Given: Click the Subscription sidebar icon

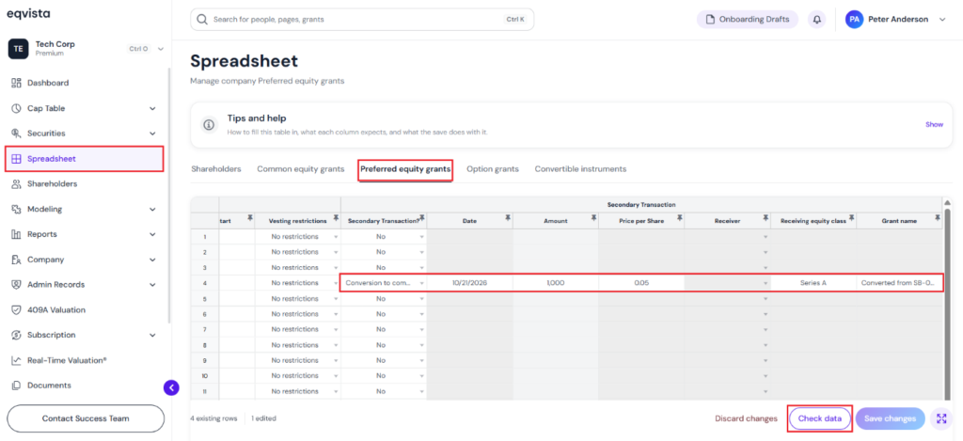Looking at the screenshot, I should click(17, 335).
